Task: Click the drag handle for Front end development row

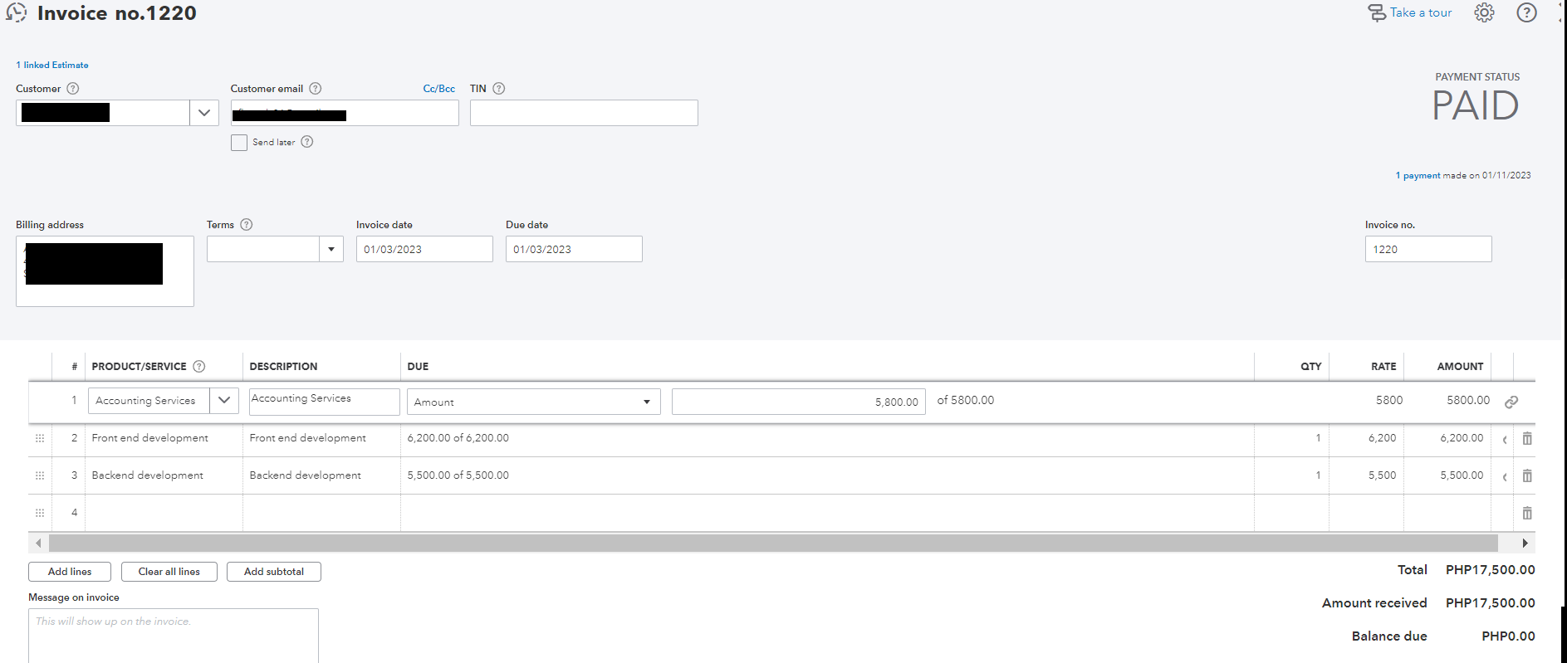Action: click(40, 438)
